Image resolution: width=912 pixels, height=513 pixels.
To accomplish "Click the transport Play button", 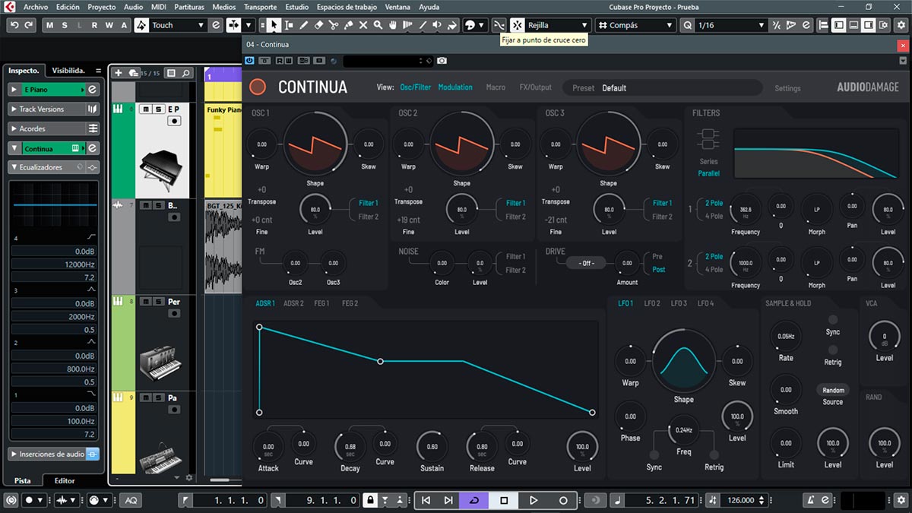I will (x=534, y=500).
